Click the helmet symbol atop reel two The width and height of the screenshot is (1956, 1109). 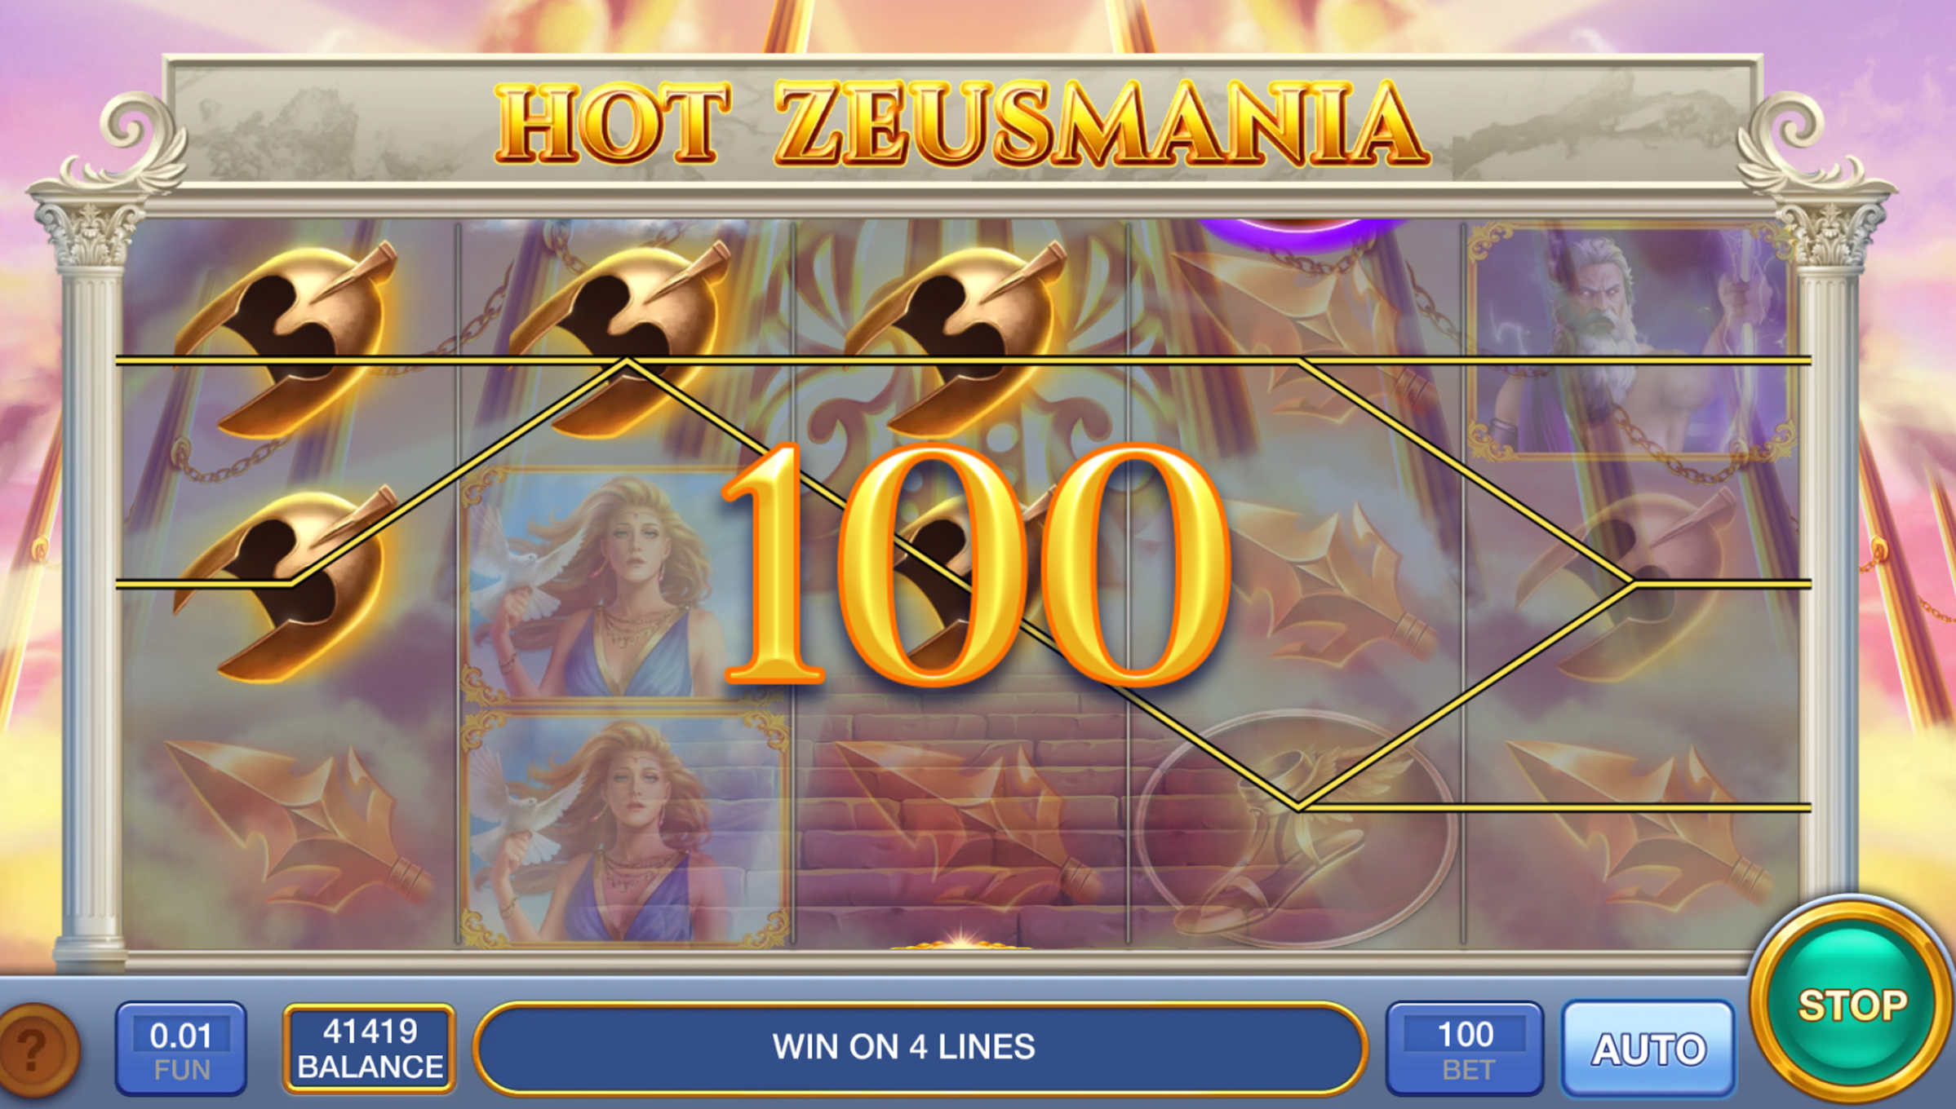coord(622,338)
